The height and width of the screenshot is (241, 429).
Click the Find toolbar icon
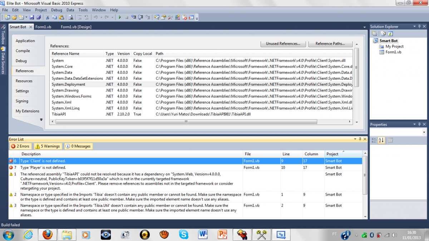click(x=71, y=17)
